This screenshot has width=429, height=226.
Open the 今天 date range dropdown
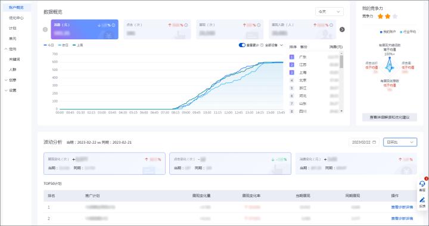click(x=329, y=11)
